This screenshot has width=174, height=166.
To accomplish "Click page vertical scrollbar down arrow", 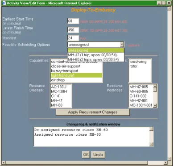I will tap(169, 158).
